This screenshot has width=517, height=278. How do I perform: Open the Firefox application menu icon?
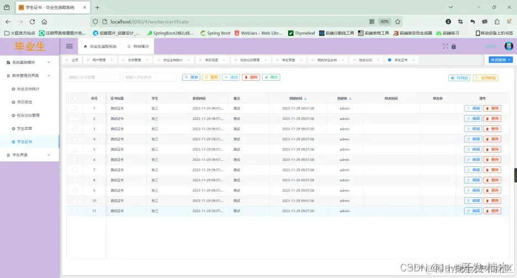(509, 22)
